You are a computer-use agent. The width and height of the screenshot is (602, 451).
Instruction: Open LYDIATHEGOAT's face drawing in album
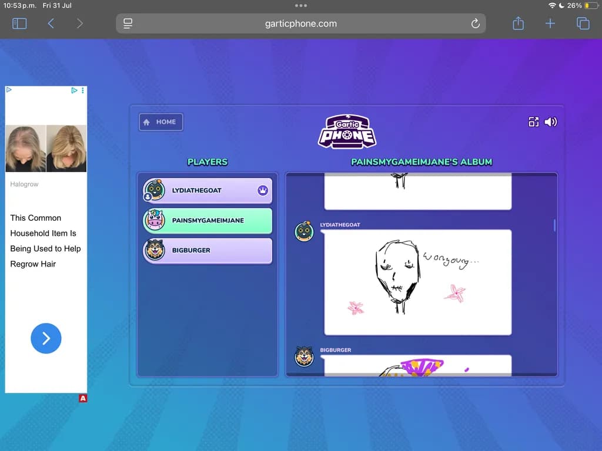(418, 282)
